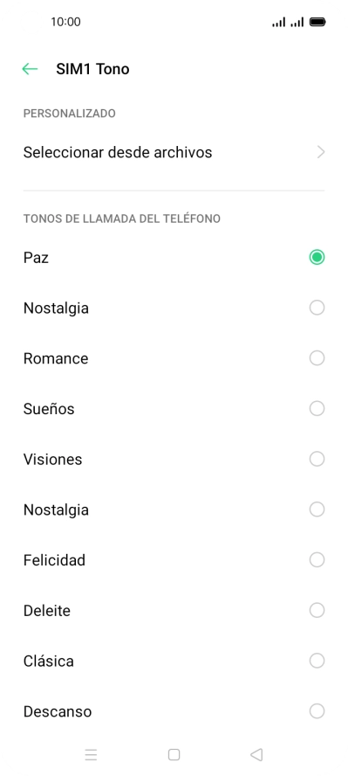The height and width of the screenshot is (776, 348).
Task: Tap the triangle back navigation icon
Action: (256, 755)
